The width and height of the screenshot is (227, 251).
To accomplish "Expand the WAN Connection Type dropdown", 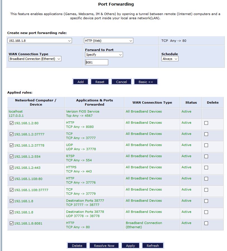I will click(35, 59).
